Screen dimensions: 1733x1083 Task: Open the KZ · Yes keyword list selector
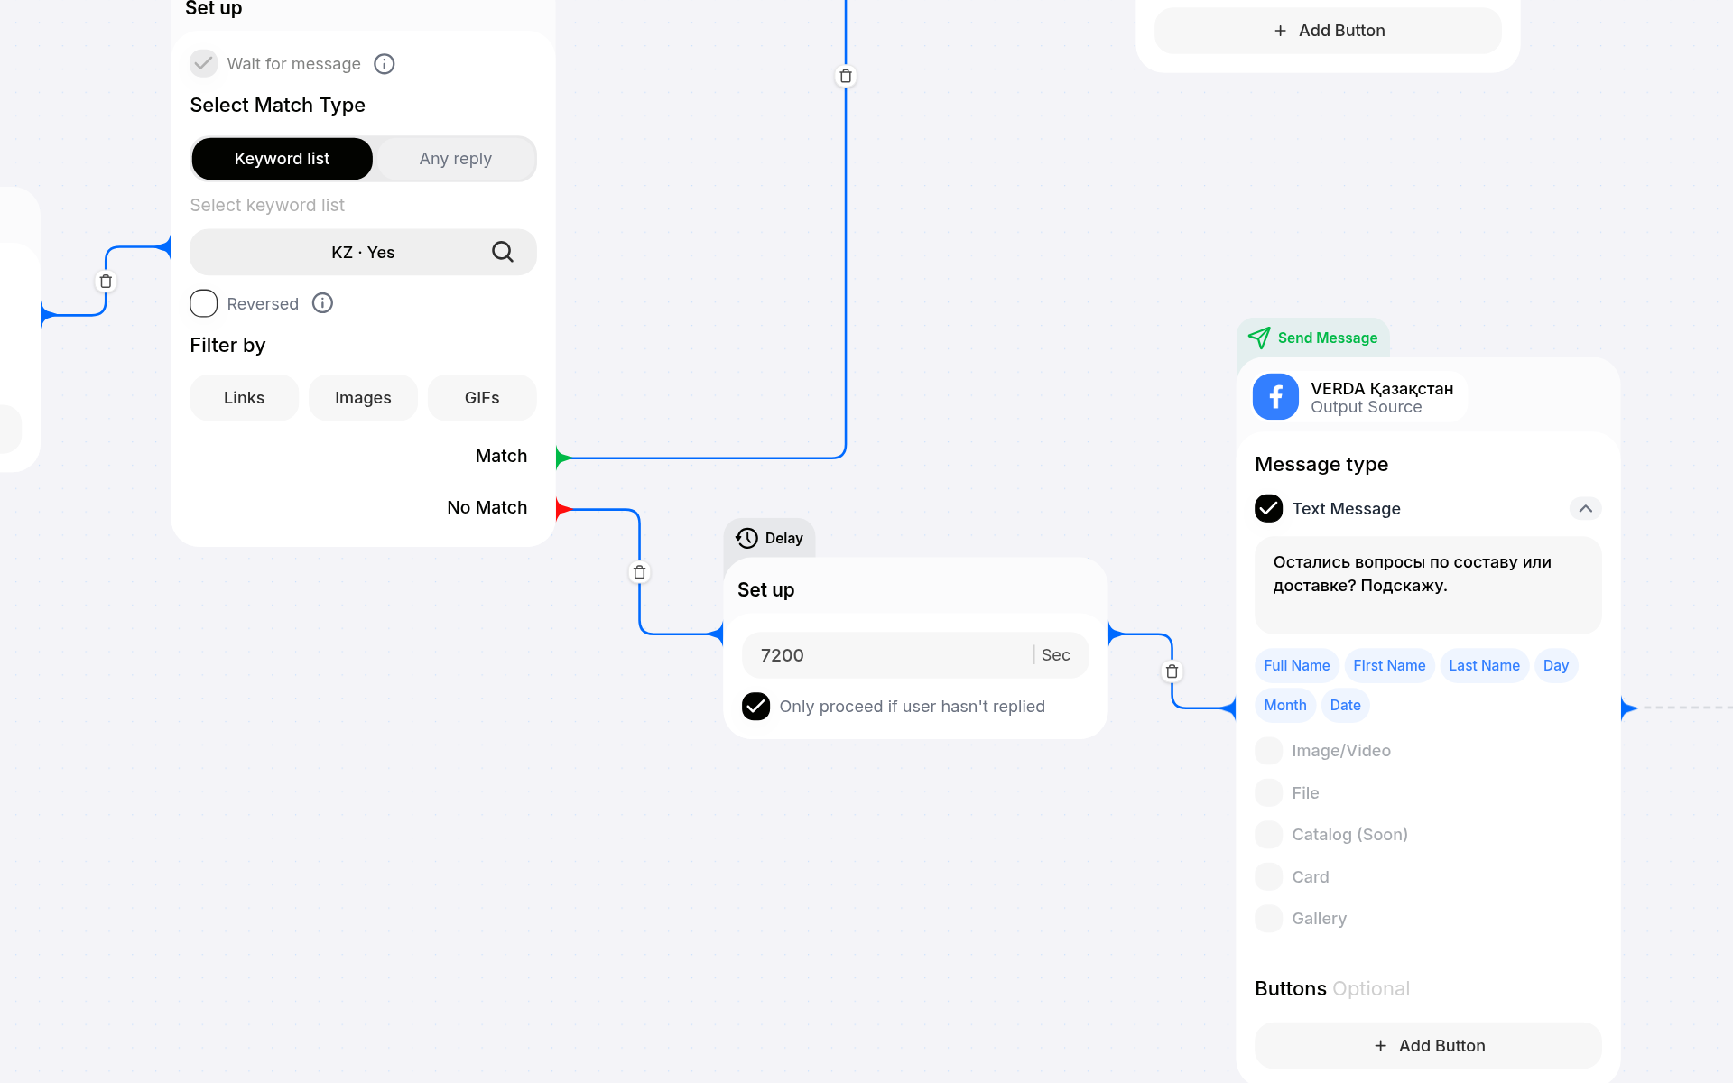tap(363, 252)
